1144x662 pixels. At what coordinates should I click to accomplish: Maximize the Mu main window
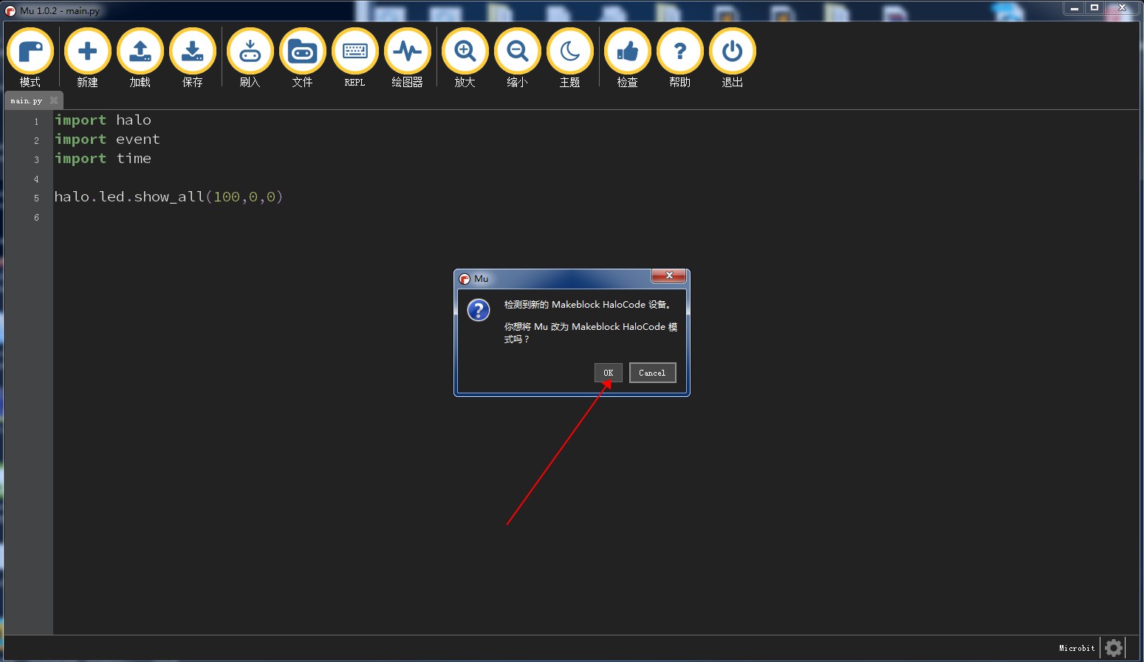coord(1095,8)
